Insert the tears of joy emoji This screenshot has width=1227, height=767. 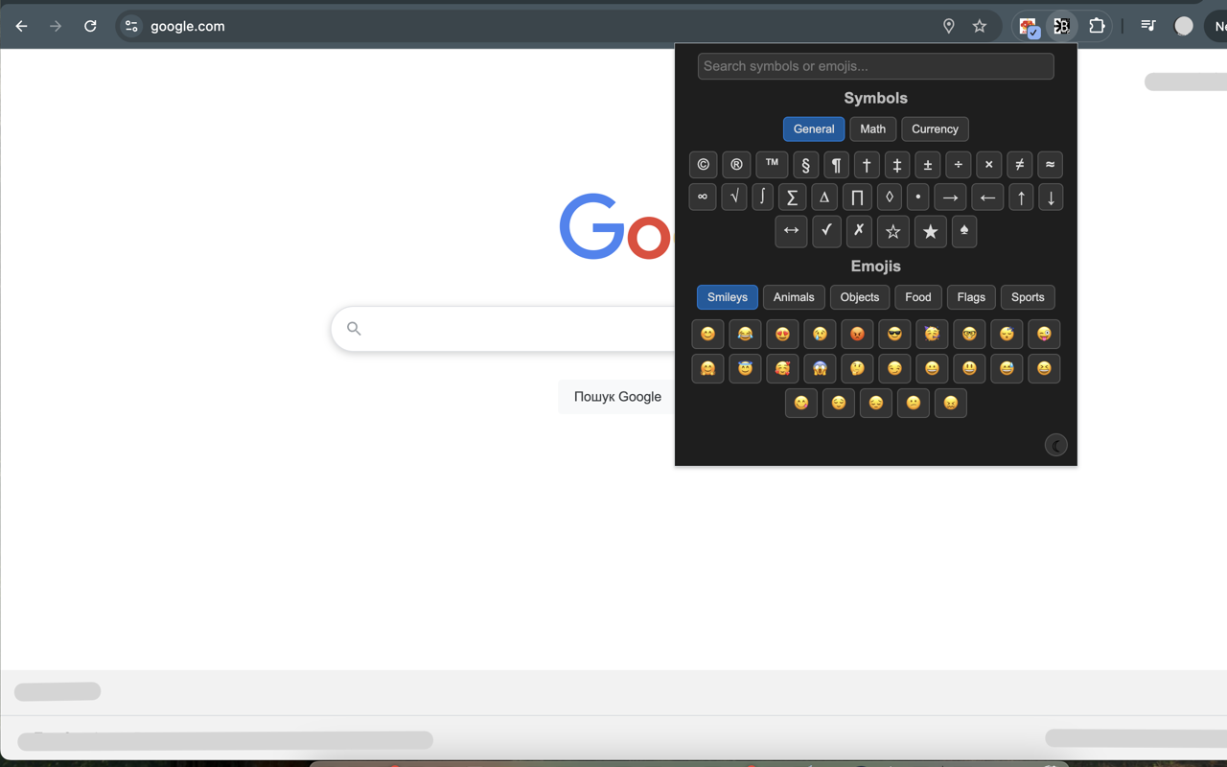point(745,334)
